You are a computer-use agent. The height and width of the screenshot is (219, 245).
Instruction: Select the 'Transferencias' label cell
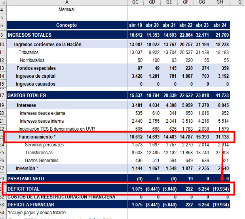(x=67, y=152)
